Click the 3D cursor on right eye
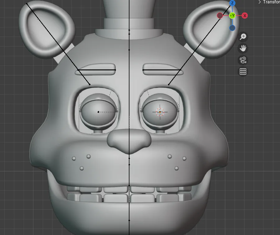Screen dimensions: 280x235 point(160,112)
